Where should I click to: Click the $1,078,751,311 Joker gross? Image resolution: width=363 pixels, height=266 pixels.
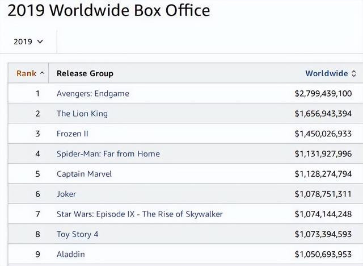click(323, 194)
